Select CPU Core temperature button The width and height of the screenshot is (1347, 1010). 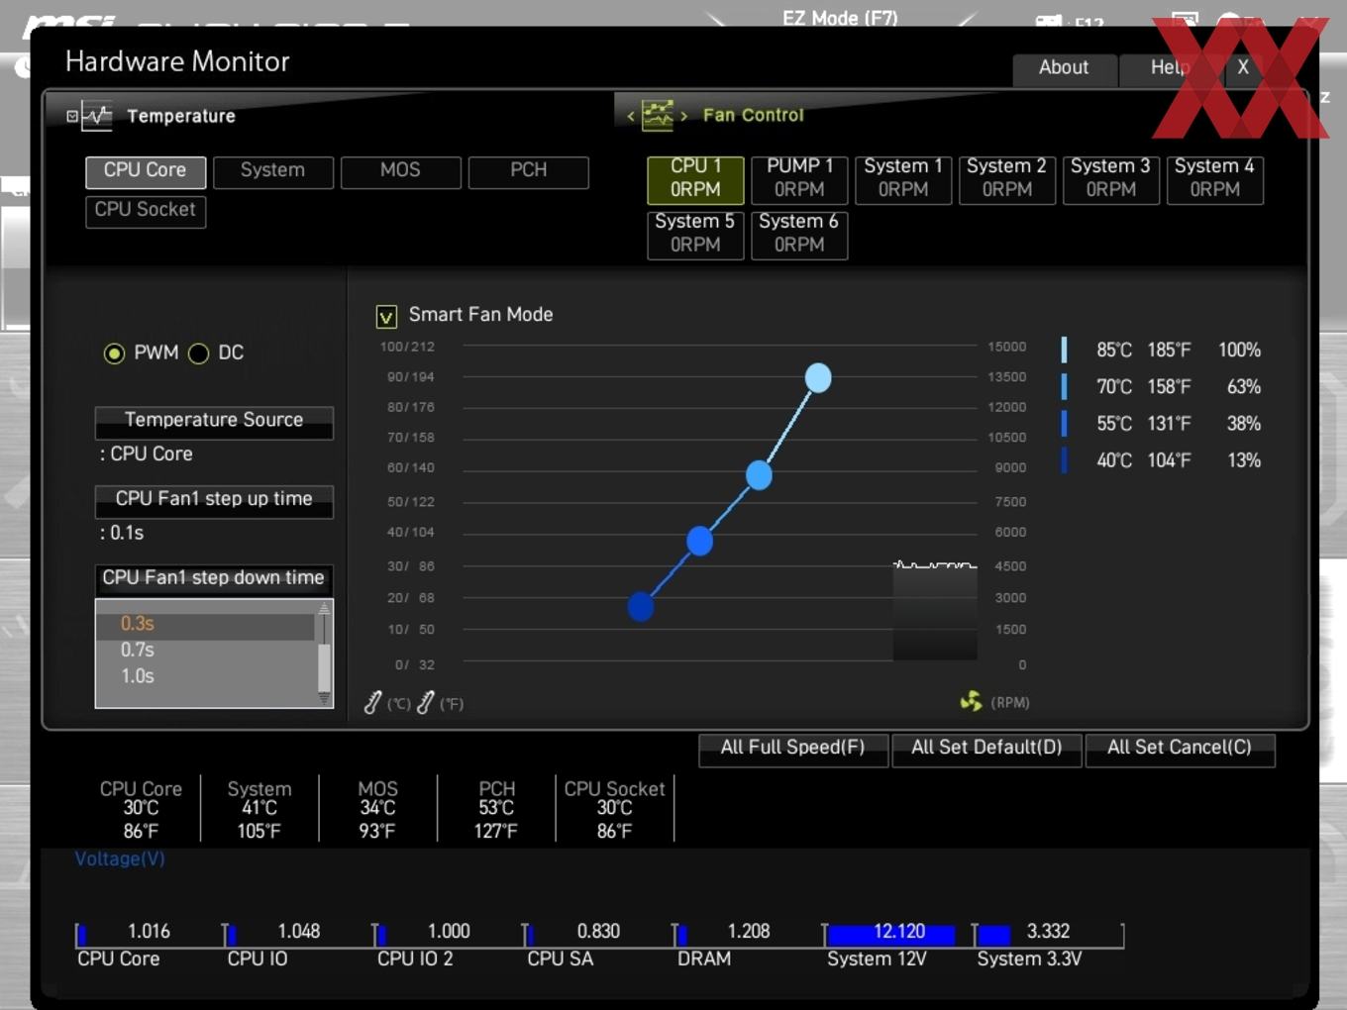(x=146, y=171)
